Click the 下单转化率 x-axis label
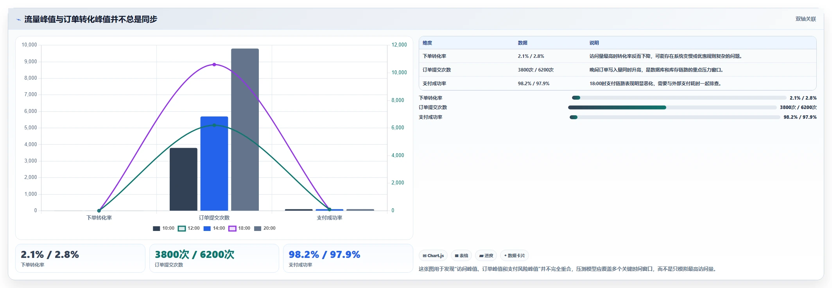This screenshot has width=832, height=288. 99,218
